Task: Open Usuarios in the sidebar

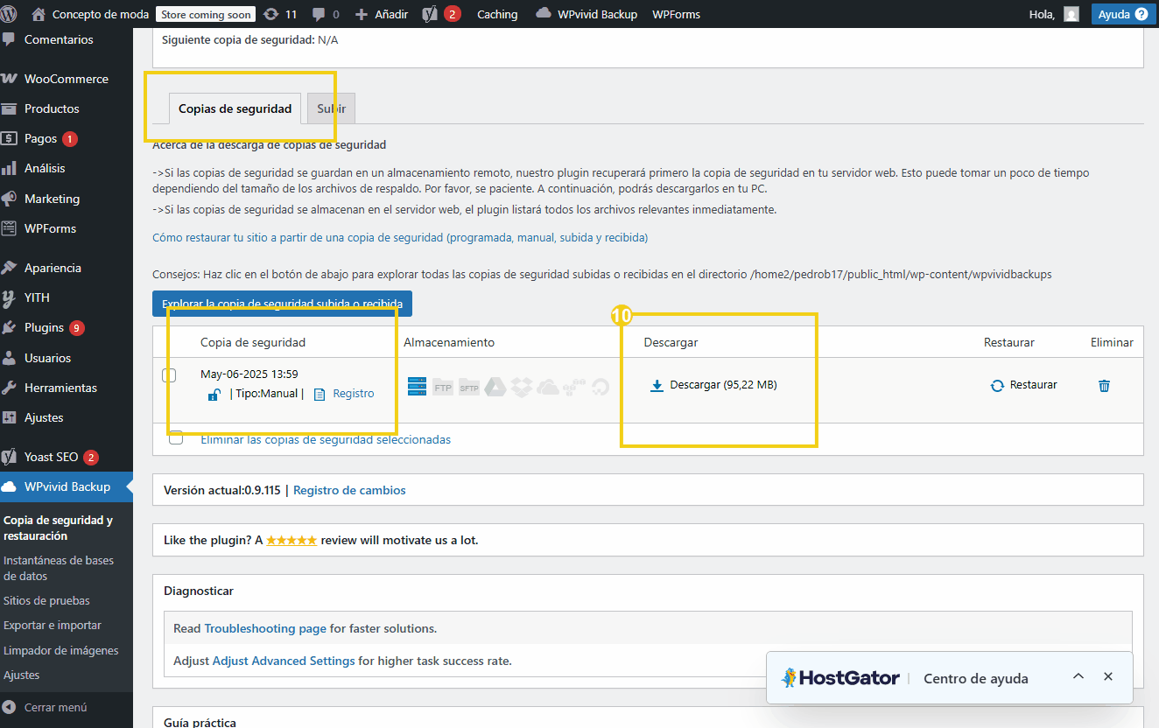Action: [x=47, y=358]
